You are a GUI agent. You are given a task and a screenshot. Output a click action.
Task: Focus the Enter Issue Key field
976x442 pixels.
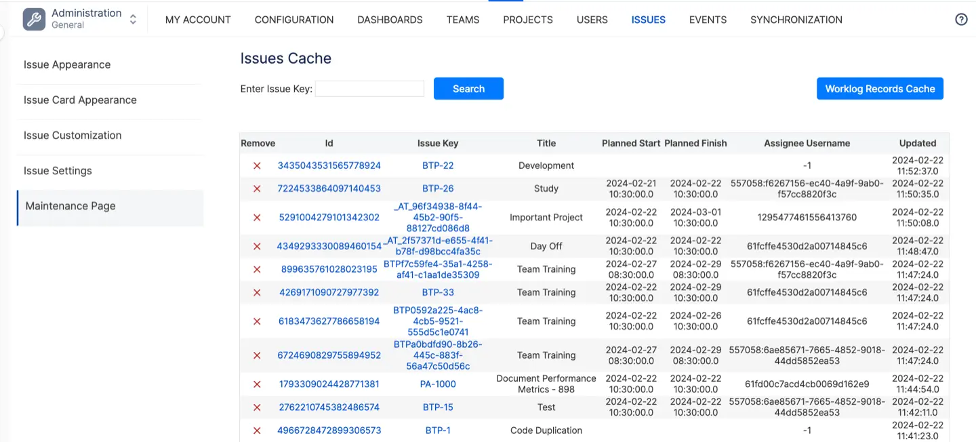[369, 89]
